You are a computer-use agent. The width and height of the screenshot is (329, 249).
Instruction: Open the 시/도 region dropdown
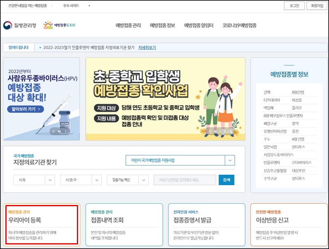coord(34,179)
